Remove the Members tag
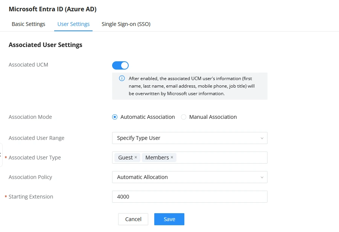339x232 pixels. click(x=172, y=157)
